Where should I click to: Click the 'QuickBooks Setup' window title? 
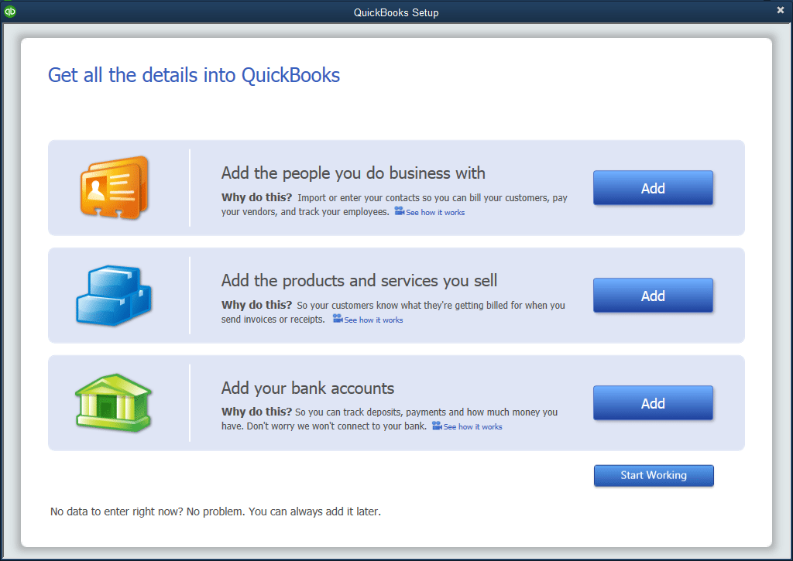tap(396, 12)
